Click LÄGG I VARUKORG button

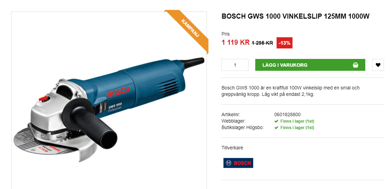click(x=310, y=65)
